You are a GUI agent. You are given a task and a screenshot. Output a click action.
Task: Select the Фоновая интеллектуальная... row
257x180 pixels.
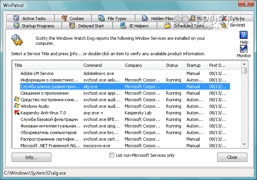(121, 126)
